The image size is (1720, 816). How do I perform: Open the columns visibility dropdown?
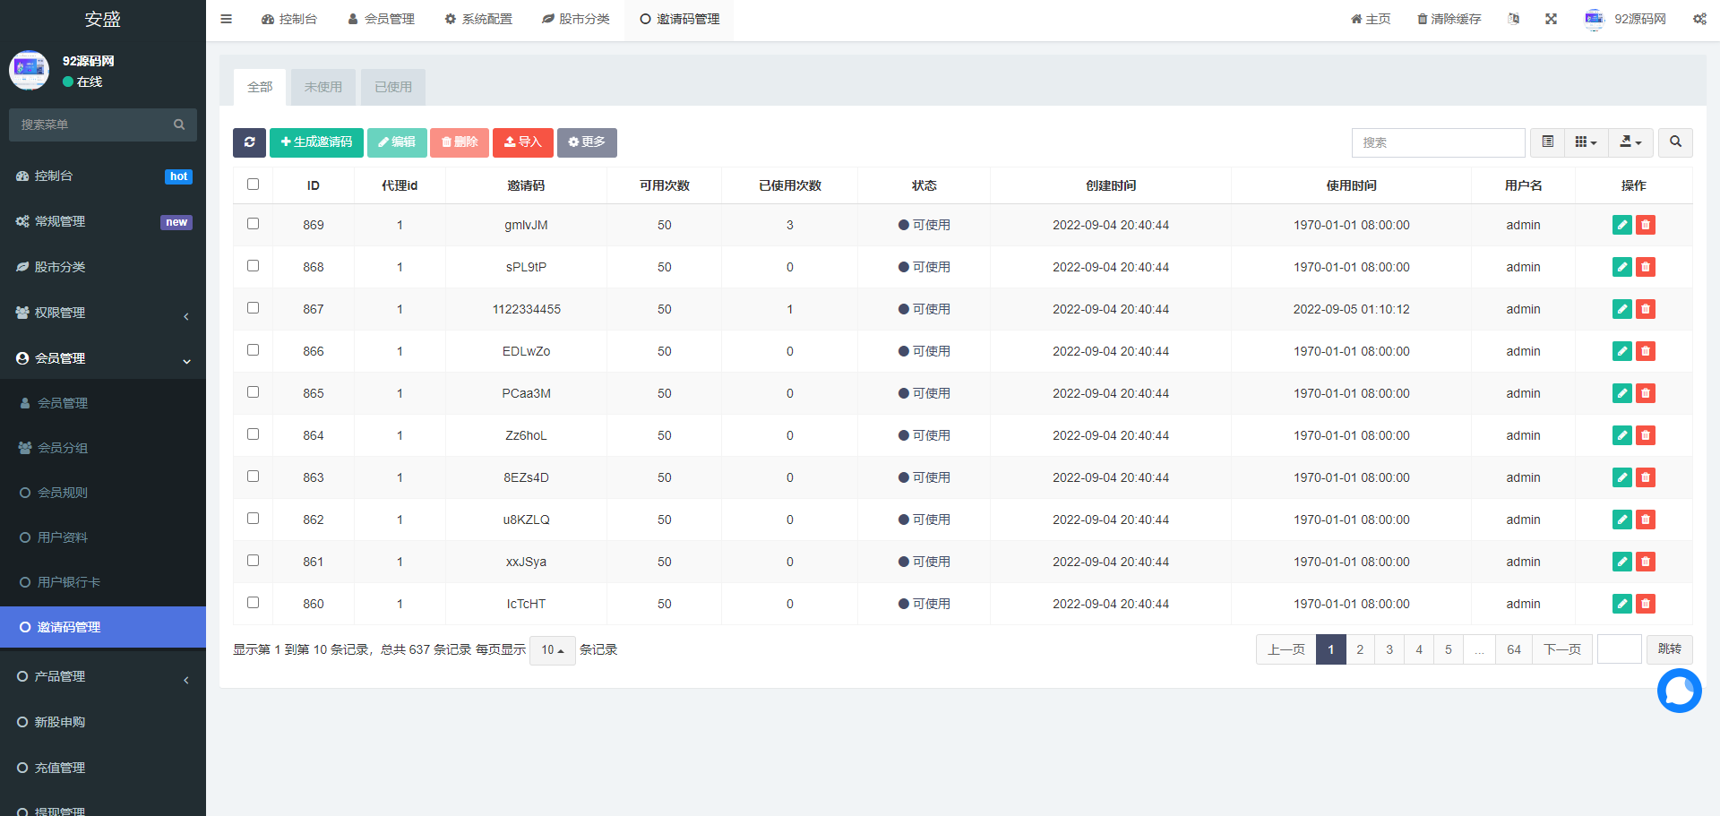pos(1586,142)
